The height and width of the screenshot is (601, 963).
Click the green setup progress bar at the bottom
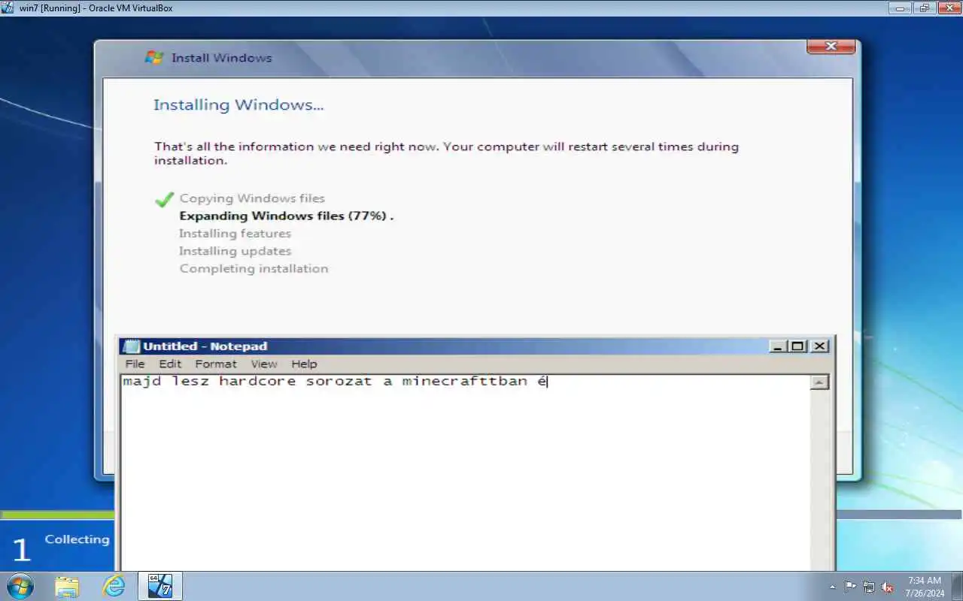(x=57, y=515)
